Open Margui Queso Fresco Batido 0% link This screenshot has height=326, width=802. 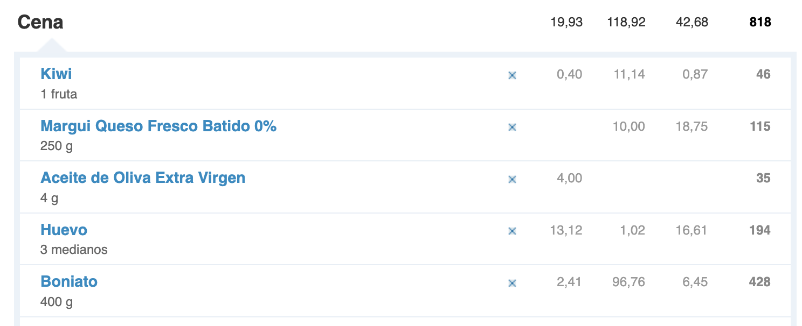click(x=158, y=126)
